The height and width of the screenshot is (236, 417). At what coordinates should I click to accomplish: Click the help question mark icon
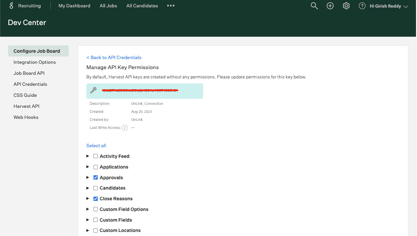tap(362, 6)
